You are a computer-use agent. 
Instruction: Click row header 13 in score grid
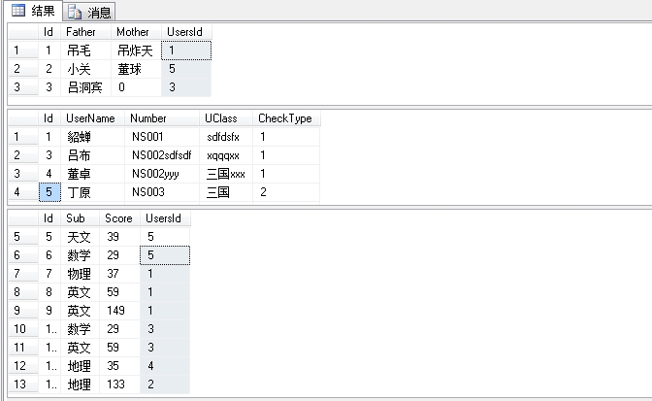[23, 384]
